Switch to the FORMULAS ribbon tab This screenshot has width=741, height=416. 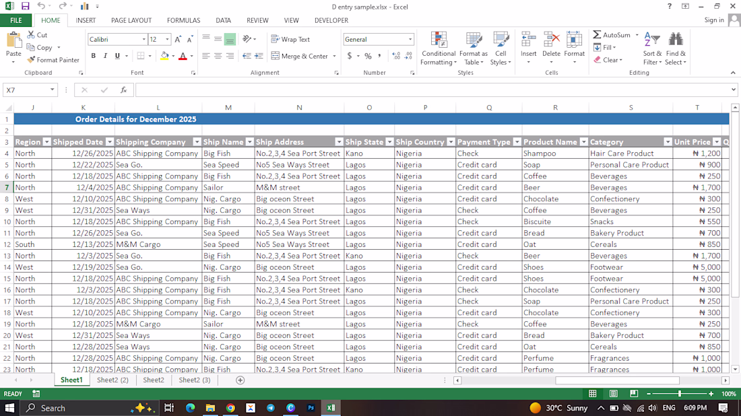tap(183, 20)
